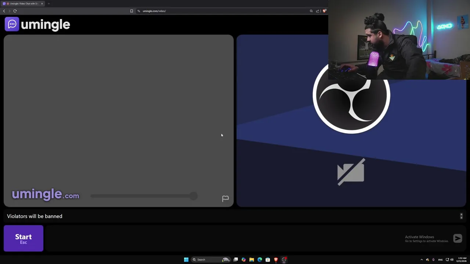Click the umingle logo in header
The width and height of the screenshot is (470, 264).
[x=37, y=24]
